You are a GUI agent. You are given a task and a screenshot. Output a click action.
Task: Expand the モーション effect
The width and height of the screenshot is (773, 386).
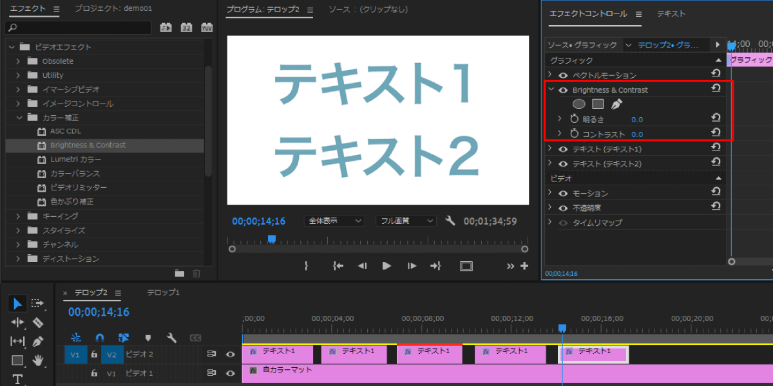pos(549,192)
